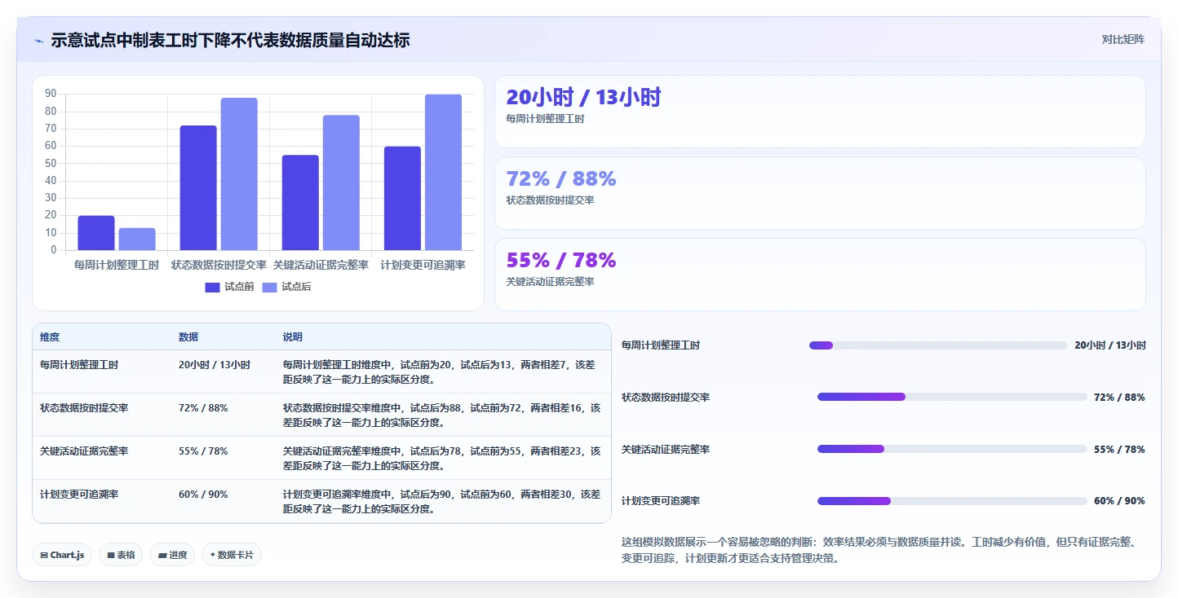The image size is (1178, 598).
Task: Click the table description mentioning 两者相差23
Action: click(x=441, y=458)
